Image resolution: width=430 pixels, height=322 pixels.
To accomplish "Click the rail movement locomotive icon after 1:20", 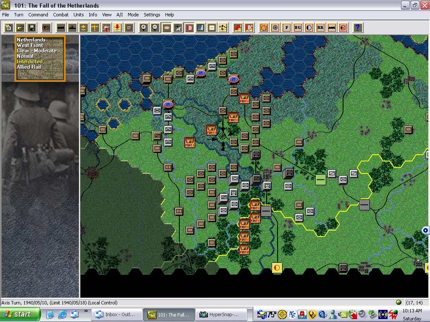I will (60, 27).
